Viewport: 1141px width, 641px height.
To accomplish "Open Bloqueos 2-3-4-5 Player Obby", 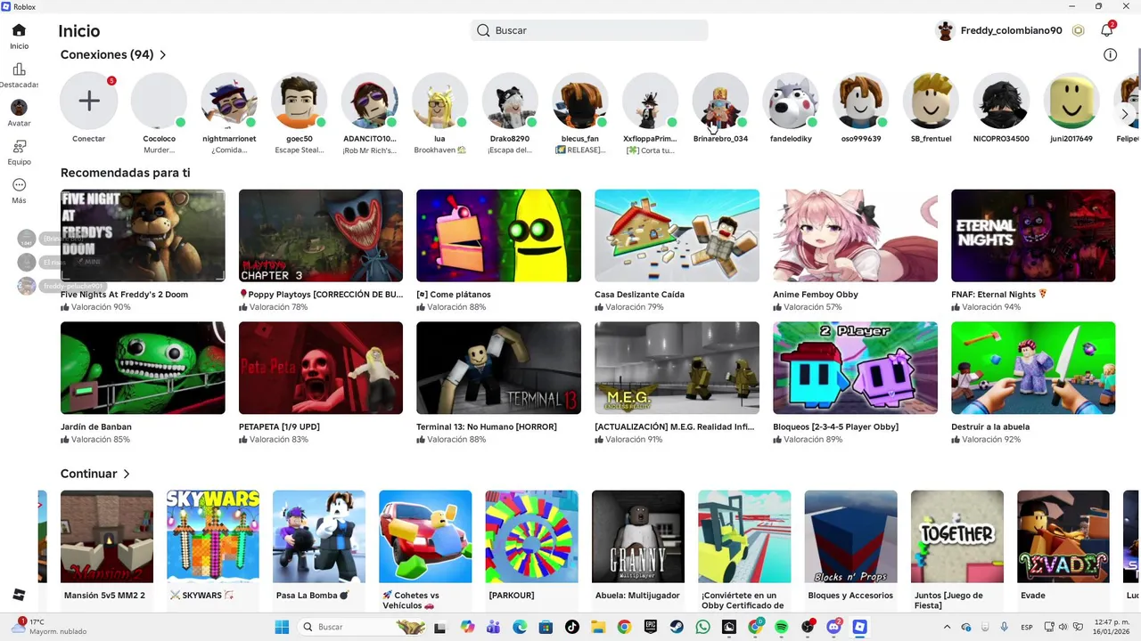I will 855,383.
